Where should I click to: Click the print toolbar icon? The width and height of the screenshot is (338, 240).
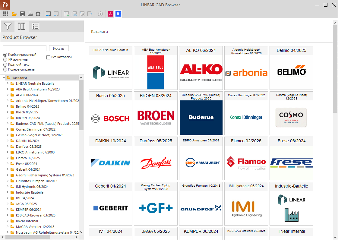pyautogui.click(x=30, y=14)
